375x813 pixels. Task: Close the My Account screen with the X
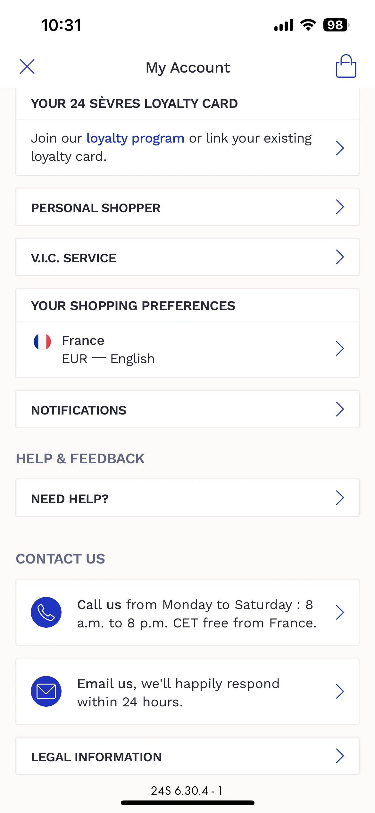coord(27,66)
